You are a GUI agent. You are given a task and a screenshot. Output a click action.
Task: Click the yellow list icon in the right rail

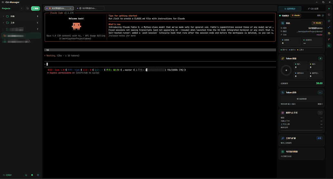[329, 33]
